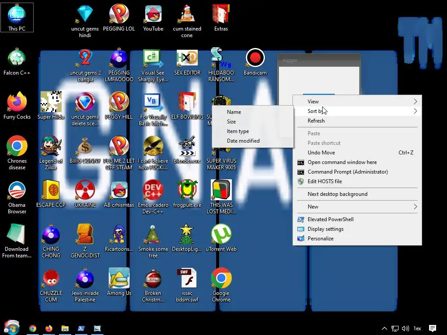The width and height of the screenshot is (447, 335).
Task: Select the DesktopLig... Christmas tree icon
Action: tap(187, 238)
